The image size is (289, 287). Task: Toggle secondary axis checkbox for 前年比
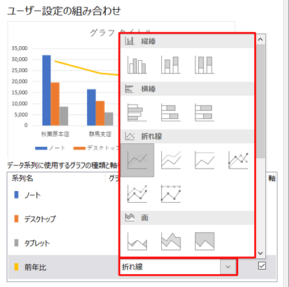262,266
